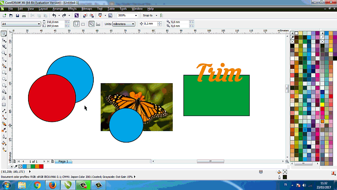Select the Interactive Fill tool

[4, 149]
